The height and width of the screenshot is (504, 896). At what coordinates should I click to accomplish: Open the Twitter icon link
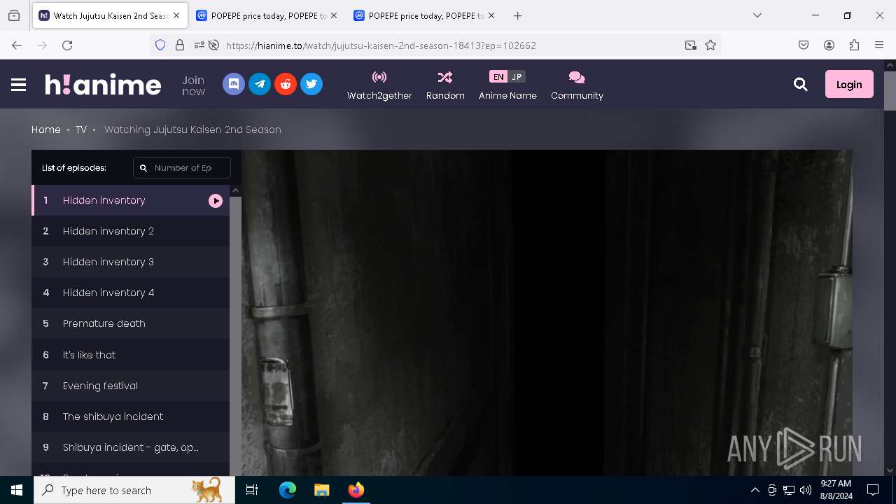tap(311, 84)
